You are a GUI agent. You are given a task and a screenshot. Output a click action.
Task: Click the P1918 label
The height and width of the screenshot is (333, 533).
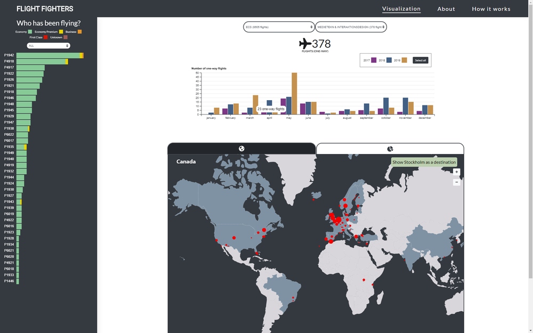9,92
